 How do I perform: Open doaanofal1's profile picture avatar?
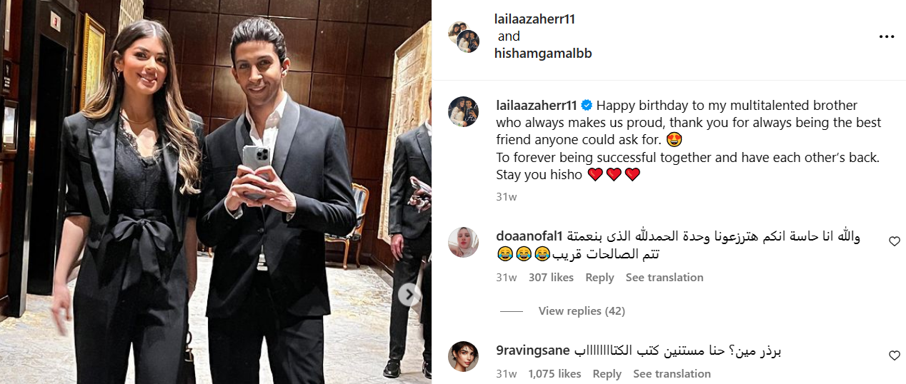[x=463, y=243]
